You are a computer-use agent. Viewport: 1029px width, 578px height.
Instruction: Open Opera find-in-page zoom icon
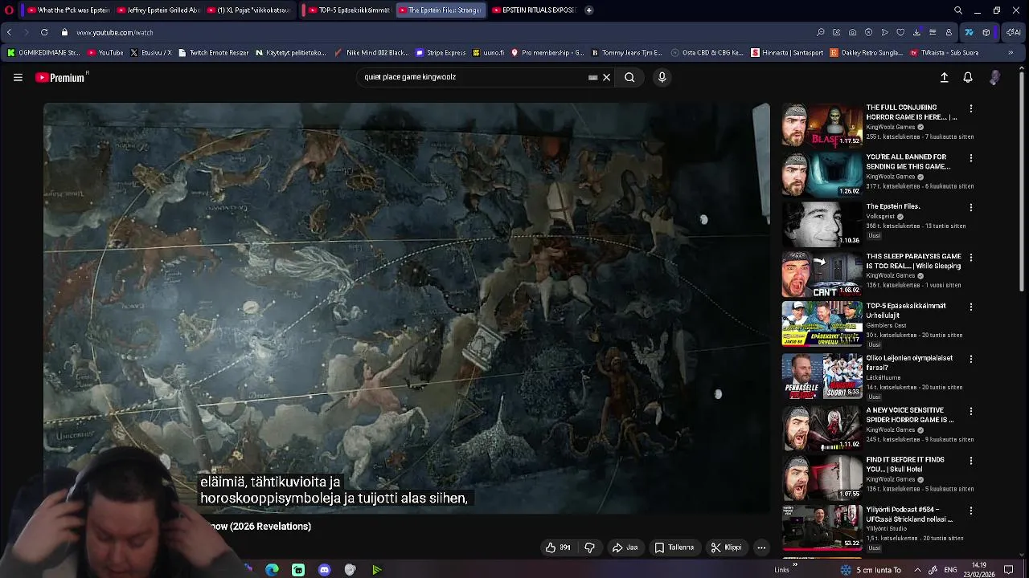[821, 32]
